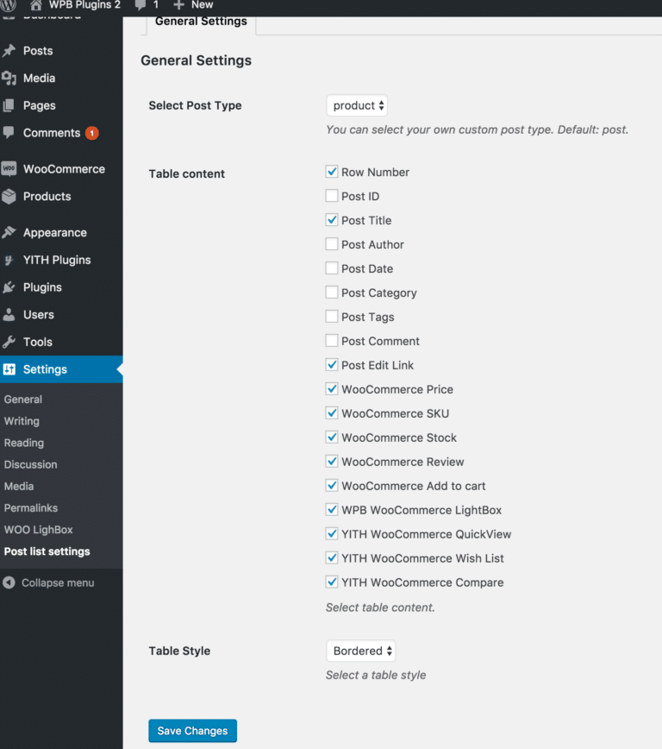Click the Appearance brush icon
This screenshot has height=749, width=662.
pos(9,233)
